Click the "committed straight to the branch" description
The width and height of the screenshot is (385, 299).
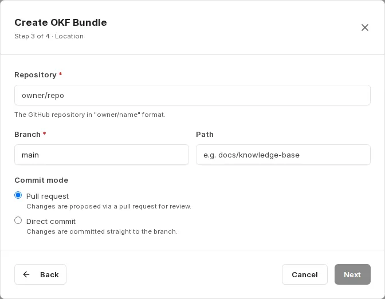coord(102,231)
